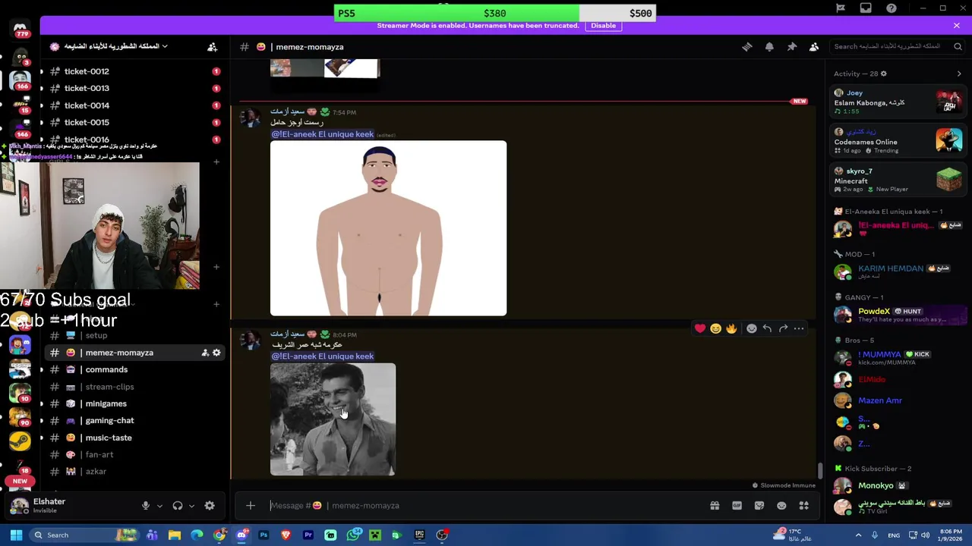The width and height of the screenshot is (972, 546).
Task: Open the Threads icon in channel header
Action: [747, 47]
